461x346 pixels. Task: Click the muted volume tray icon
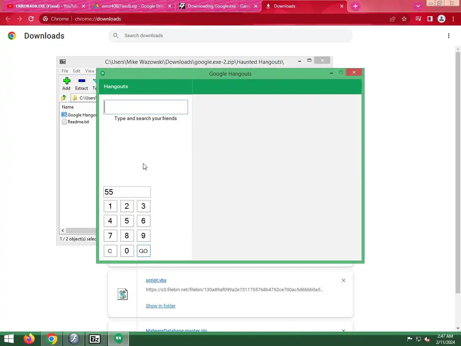(427, 339)
